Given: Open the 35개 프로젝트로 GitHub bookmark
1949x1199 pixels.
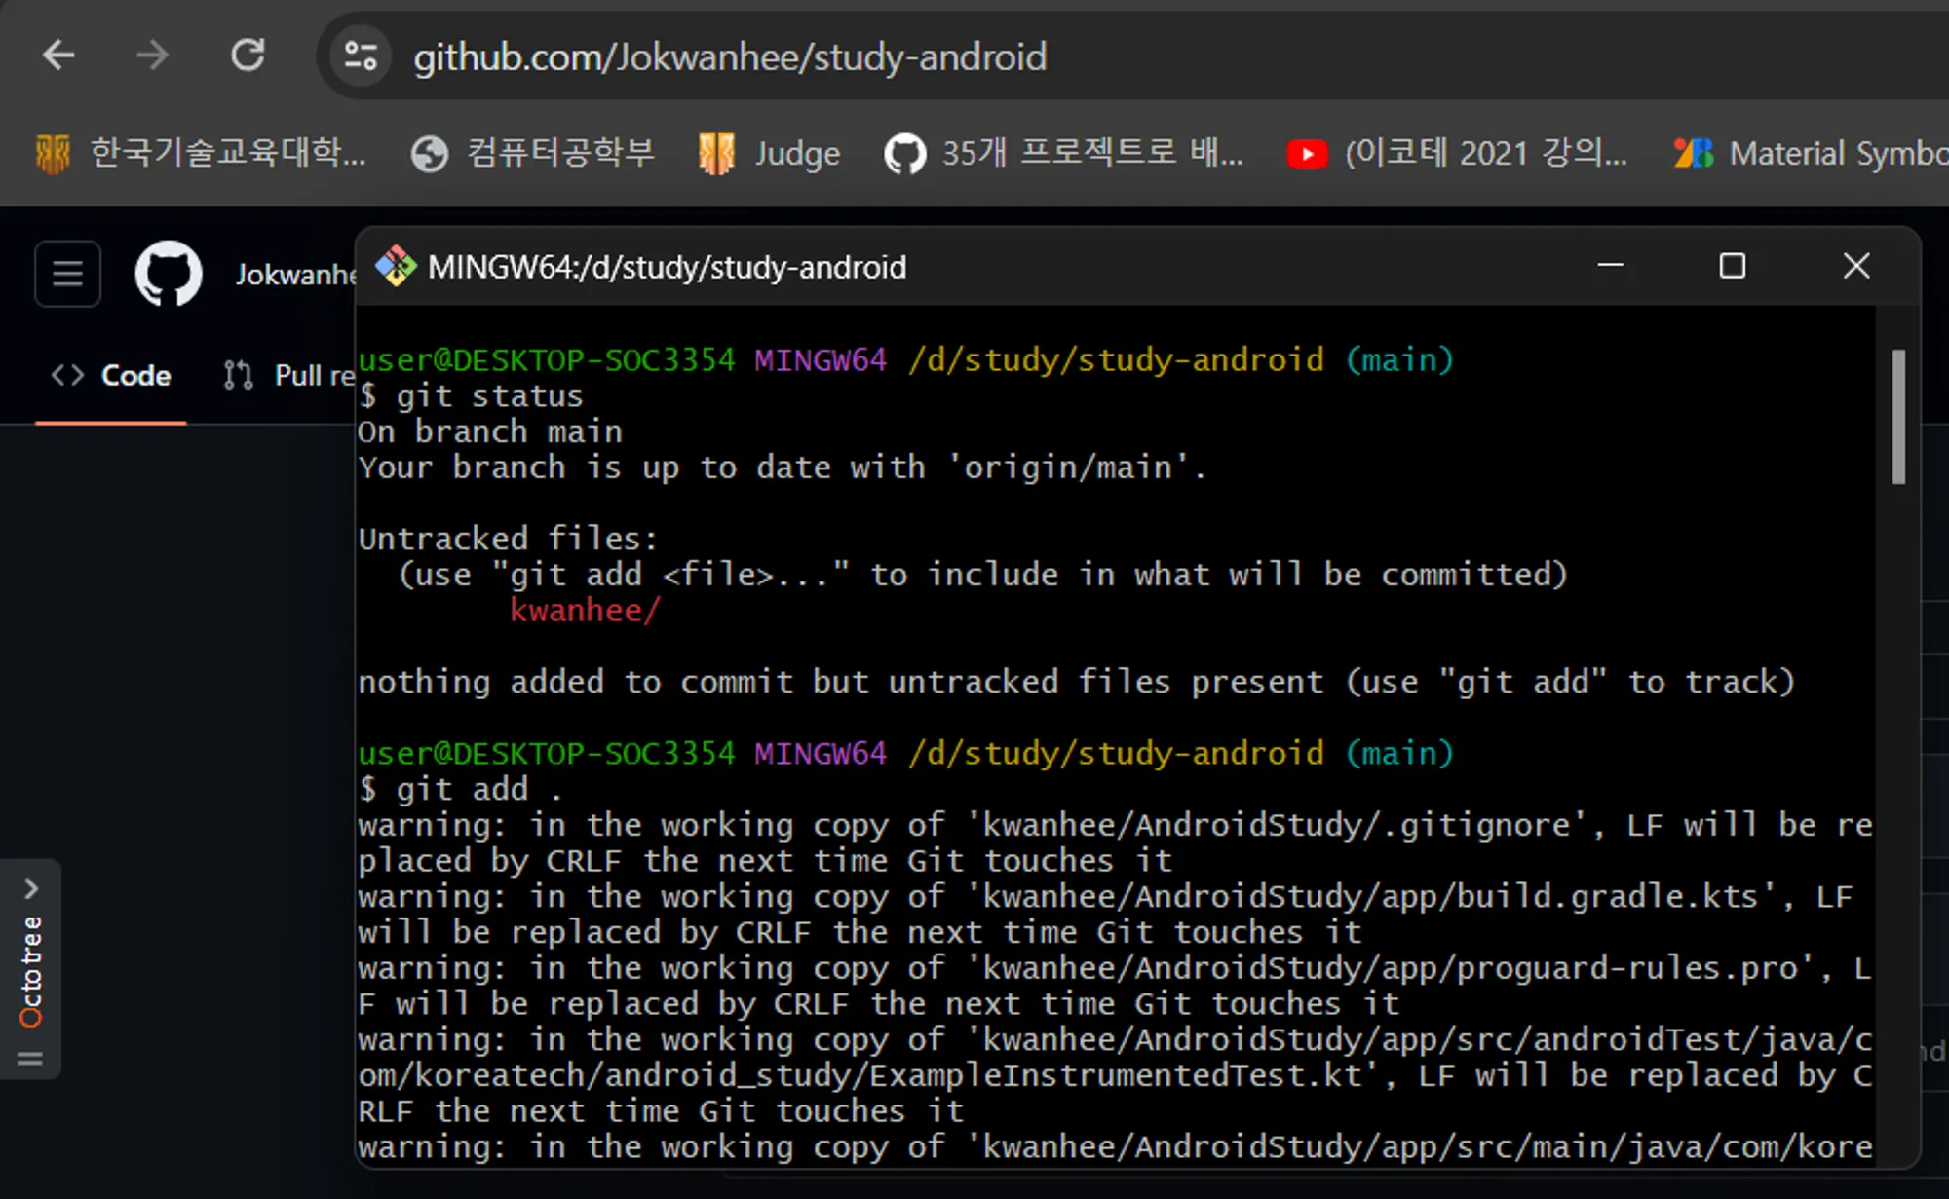Looking at the screenshot, I should pyautogui.click(x=1064, y=153).
